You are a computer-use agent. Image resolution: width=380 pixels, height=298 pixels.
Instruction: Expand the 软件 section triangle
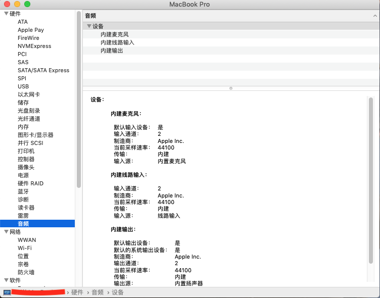pos(6,280)
